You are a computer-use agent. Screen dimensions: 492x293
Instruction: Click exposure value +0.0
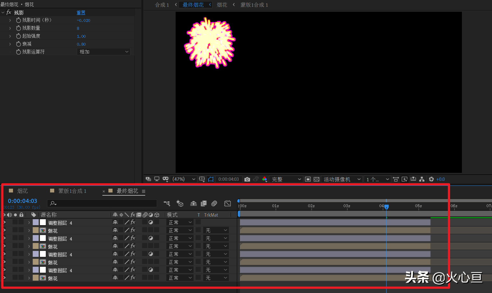[441, 179]
